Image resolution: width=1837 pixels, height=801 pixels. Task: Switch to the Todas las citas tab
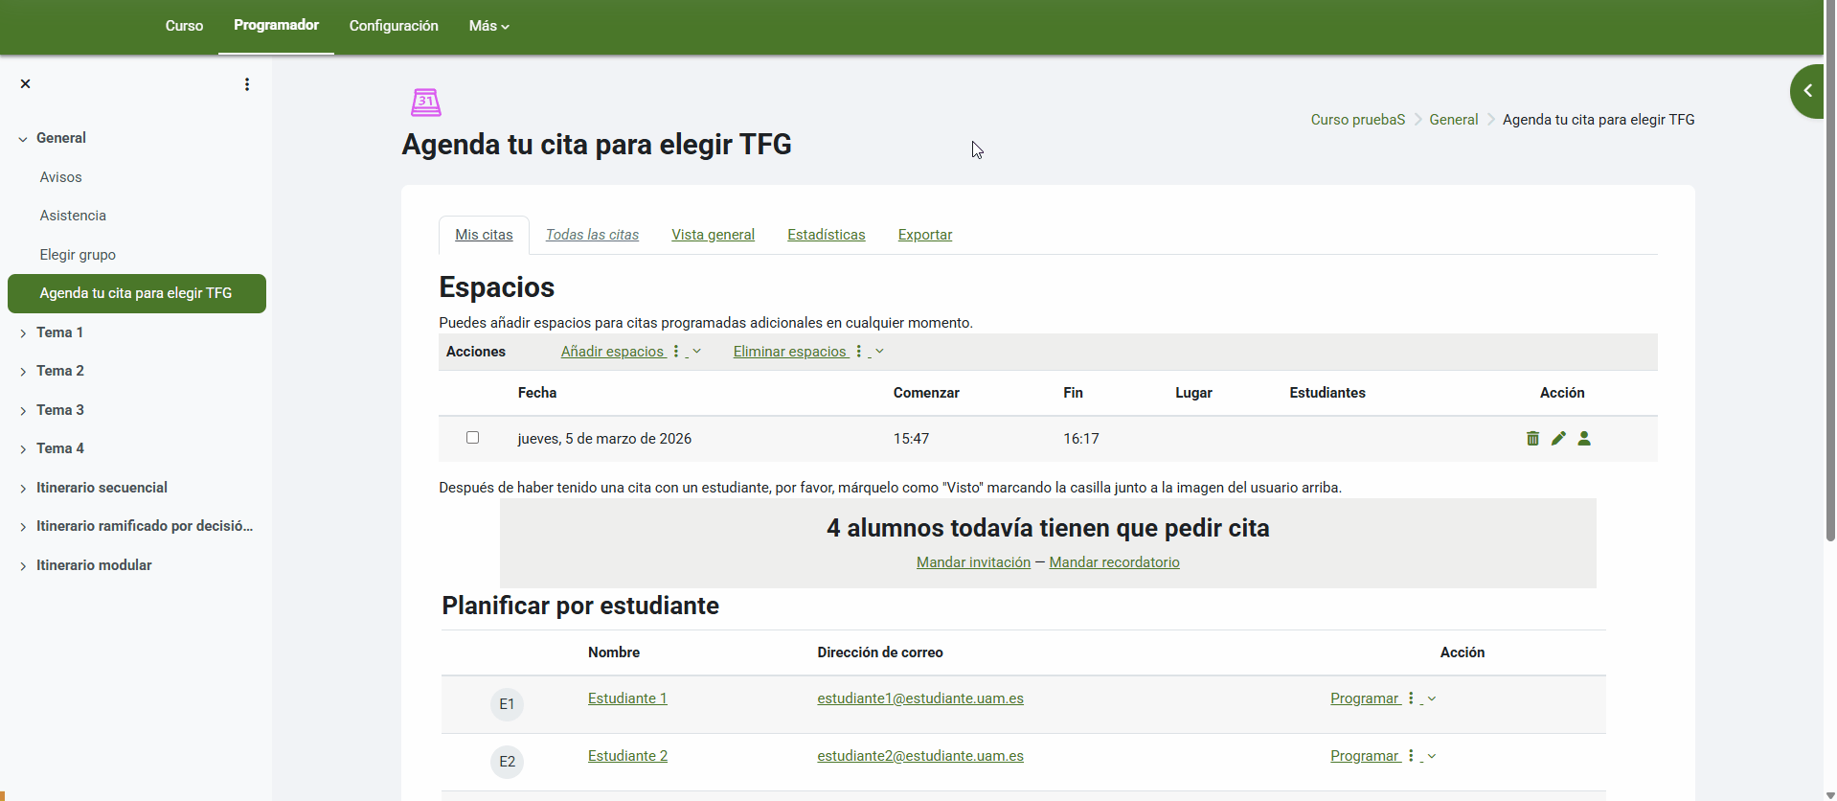[x=592, y=235]
